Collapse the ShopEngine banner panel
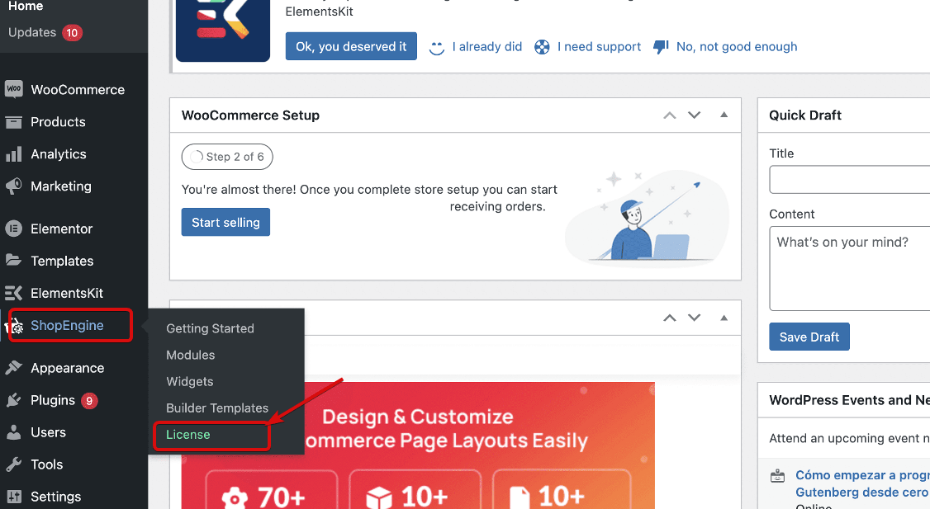 [x=724, y=318]
